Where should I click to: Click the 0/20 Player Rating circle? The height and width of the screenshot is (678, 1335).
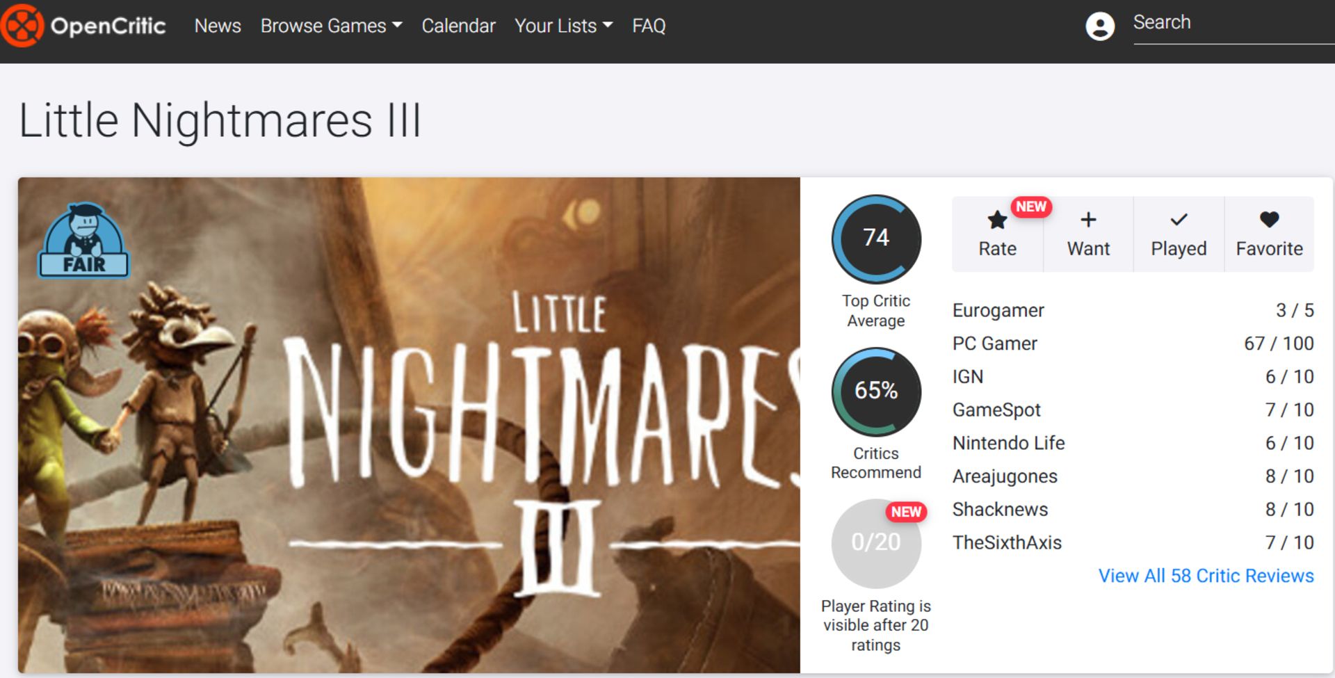click(x=876, y=543)
